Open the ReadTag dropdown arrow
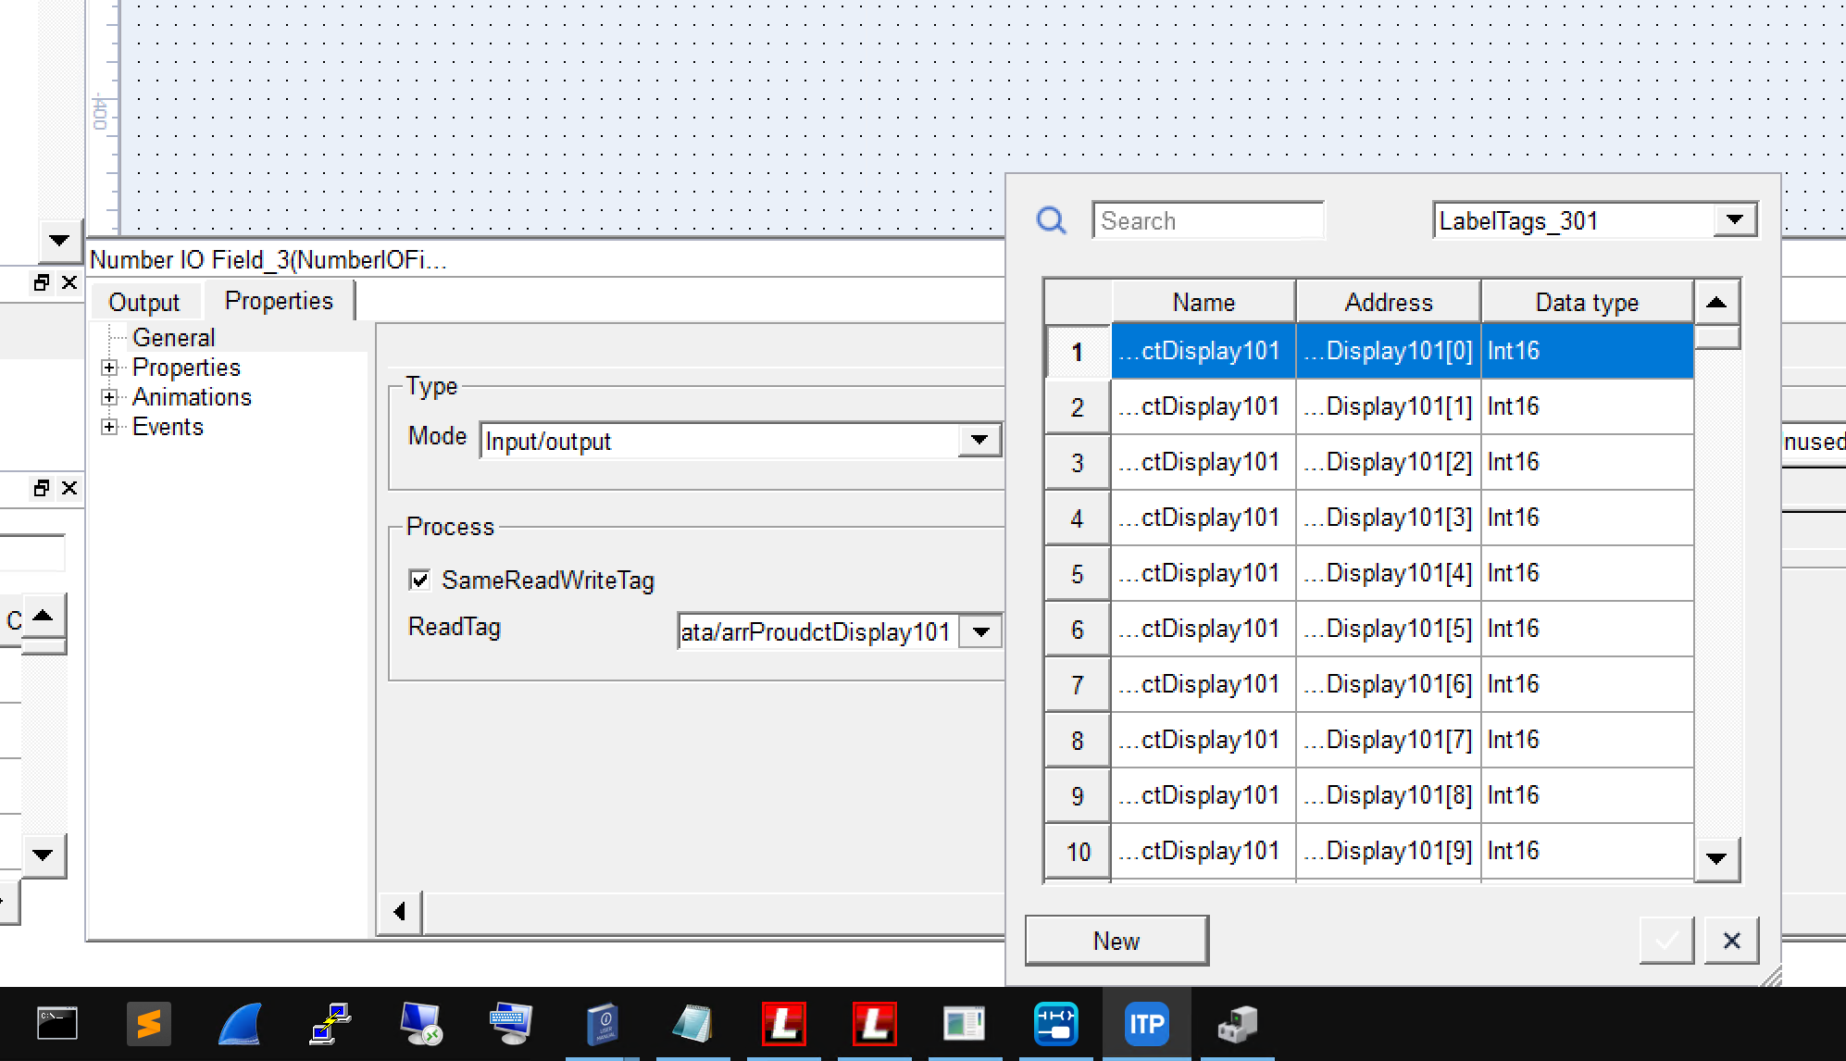 [981, 632]
